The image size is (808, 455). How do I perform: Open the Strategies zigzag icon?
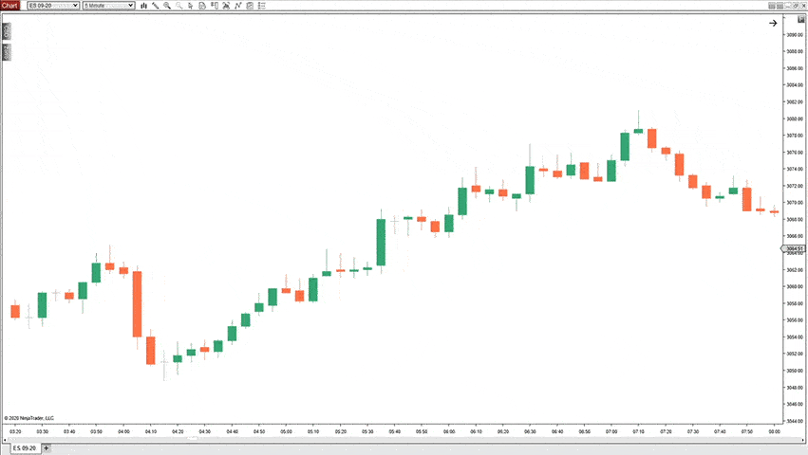click(x=238, y=6)
